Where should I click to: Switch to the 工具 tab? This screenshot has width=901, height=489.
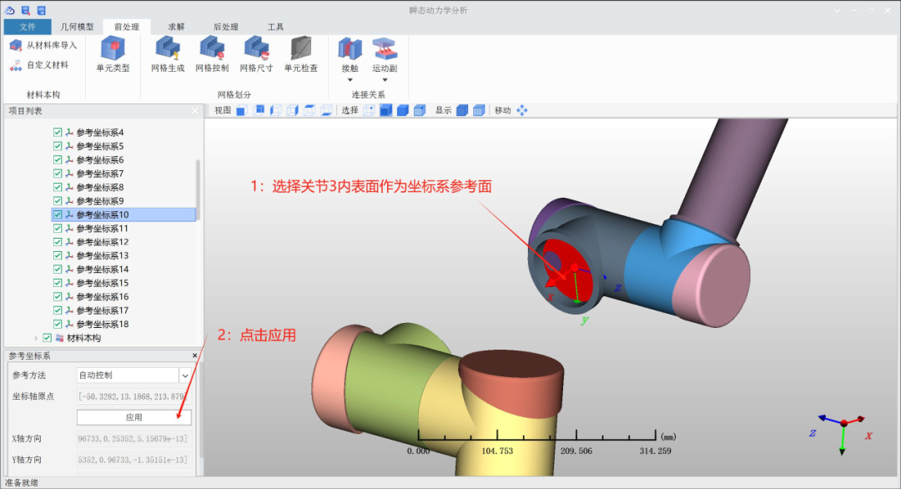coord(275,27)
